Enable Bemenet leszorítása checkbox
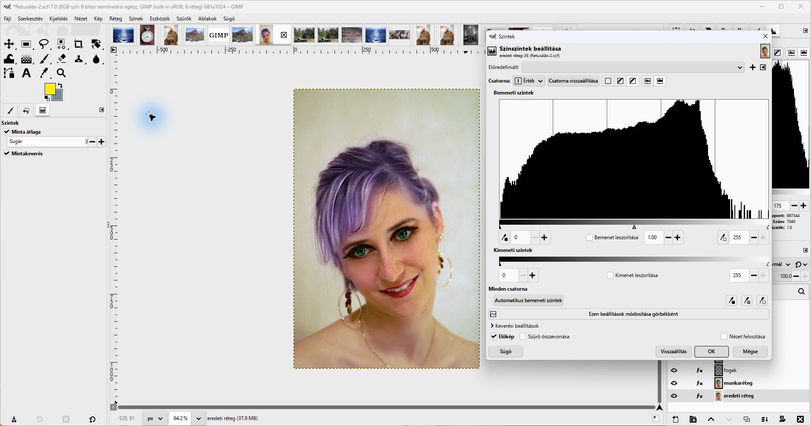811x426 pixels. [x=589, y=237]
